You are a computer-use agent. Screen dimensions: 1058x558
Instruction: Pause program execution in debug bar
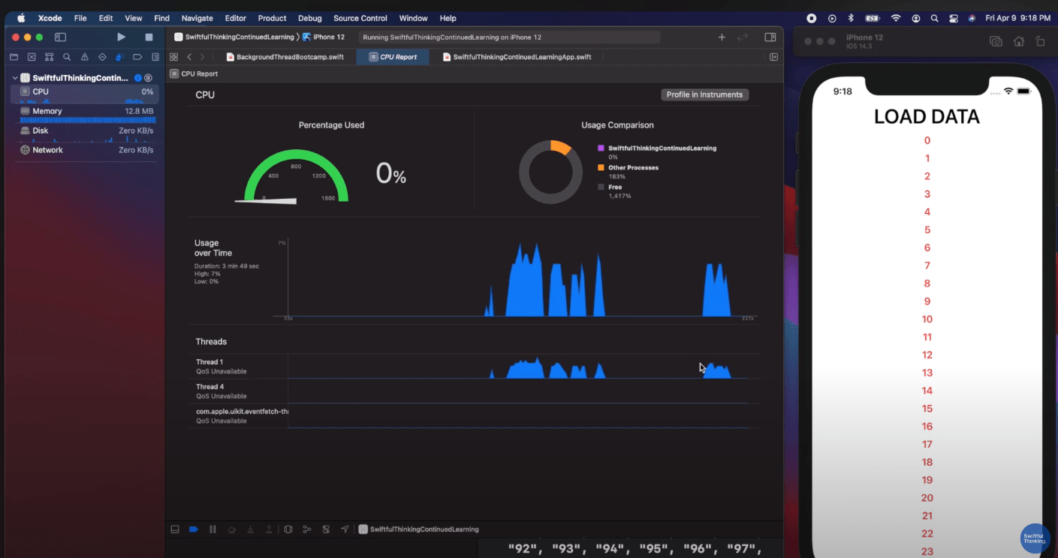point(213,529)
